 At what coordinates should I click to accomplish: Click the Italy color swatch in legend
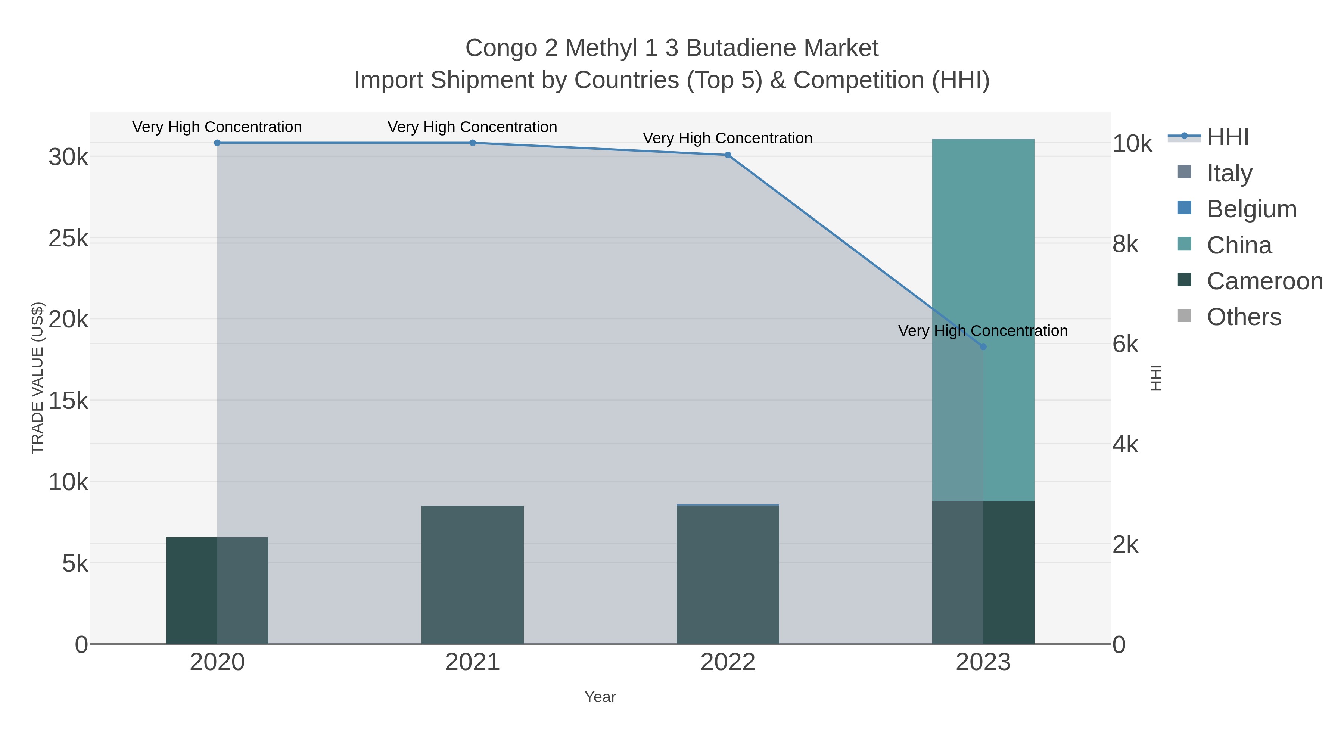(1184, 172)
